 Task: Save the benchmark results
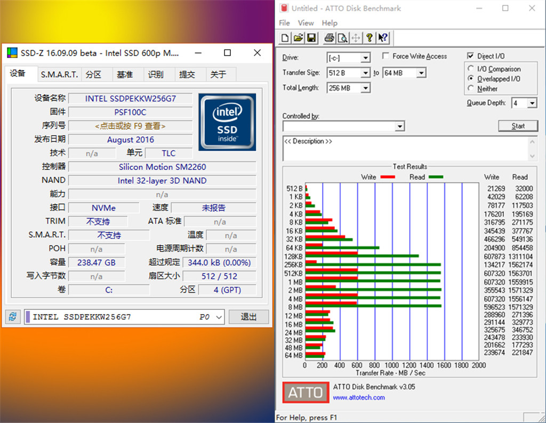pos(311,37)
